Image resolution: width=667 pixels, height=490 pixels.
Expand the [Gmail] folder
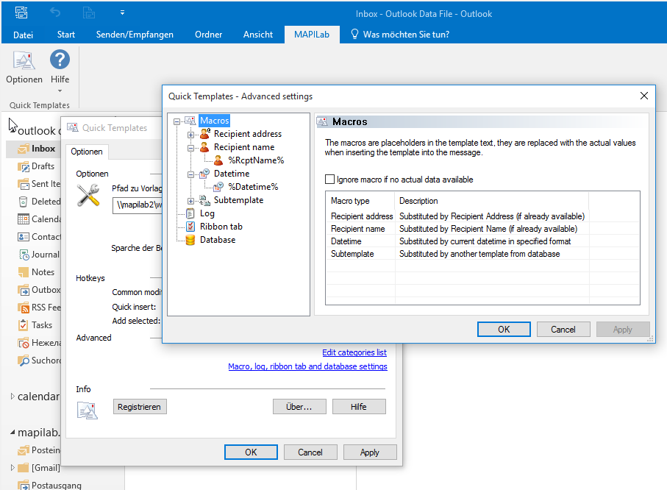(13, 467)
